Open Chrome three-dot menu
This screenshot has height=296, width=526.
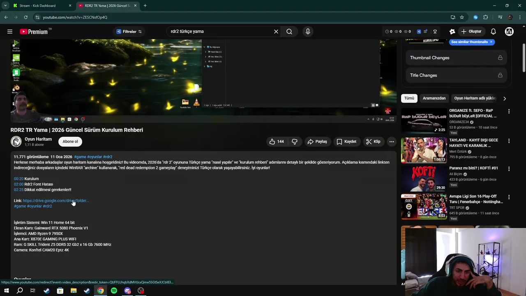pyautogui.click(x=519, y=17)
